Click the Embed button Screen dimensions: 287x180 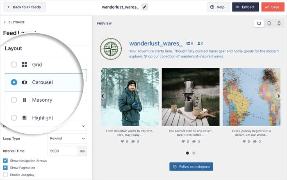click(245, 7)
